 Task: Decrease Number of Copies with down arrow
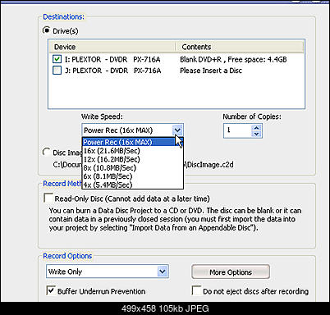pyautogui.click(x=256, y=134)
